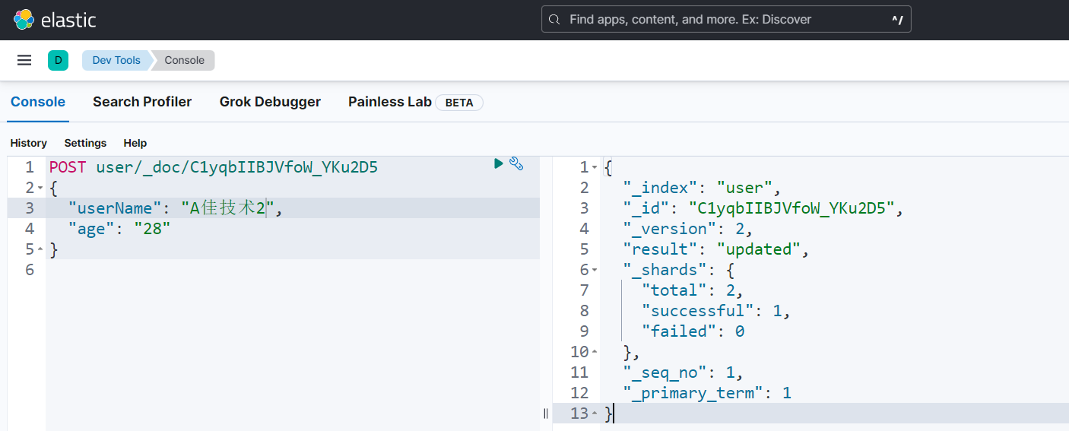This screenshot has width=1069, height=431.
Task: Click the Elastic logo icon
Action: click(24, 20)
